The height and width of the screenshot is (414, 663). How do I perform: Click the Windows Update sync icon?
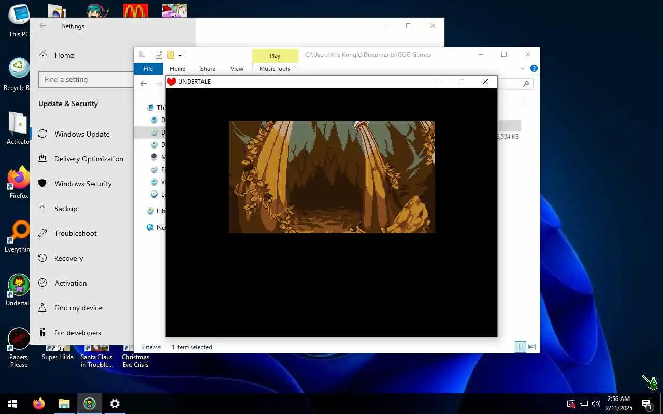pos(43,134)
